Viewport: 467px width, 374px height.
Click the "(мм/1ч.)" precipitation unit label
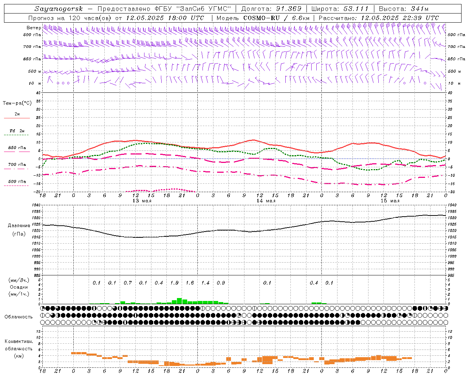(x=19, y=294)
